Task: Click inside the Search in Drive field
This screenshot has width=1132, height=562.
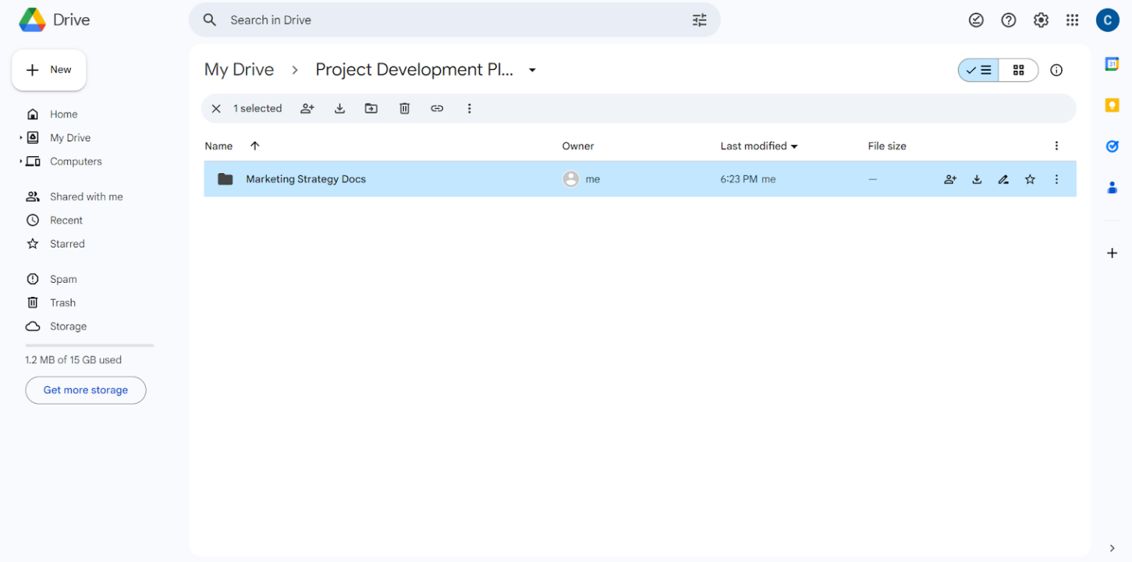Action: 442,20
